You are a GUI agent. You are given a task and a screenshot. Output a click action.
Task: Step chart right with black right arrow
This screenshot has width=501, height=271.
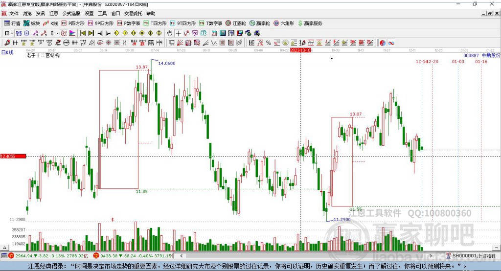click(108, 33)
